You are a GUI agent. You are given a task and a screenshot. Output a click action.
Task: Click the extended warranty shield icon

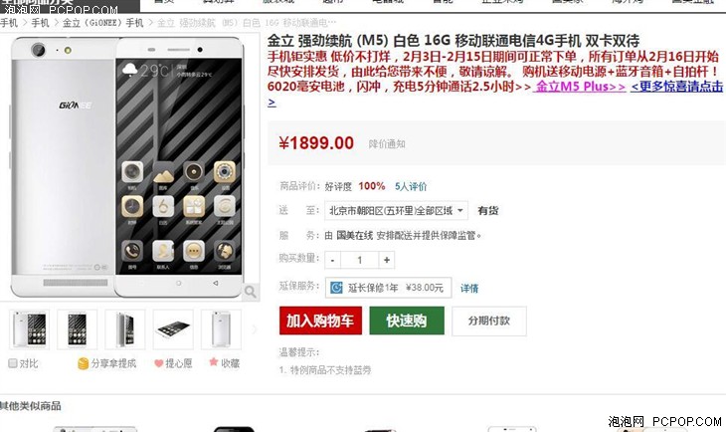pos(336,288)
